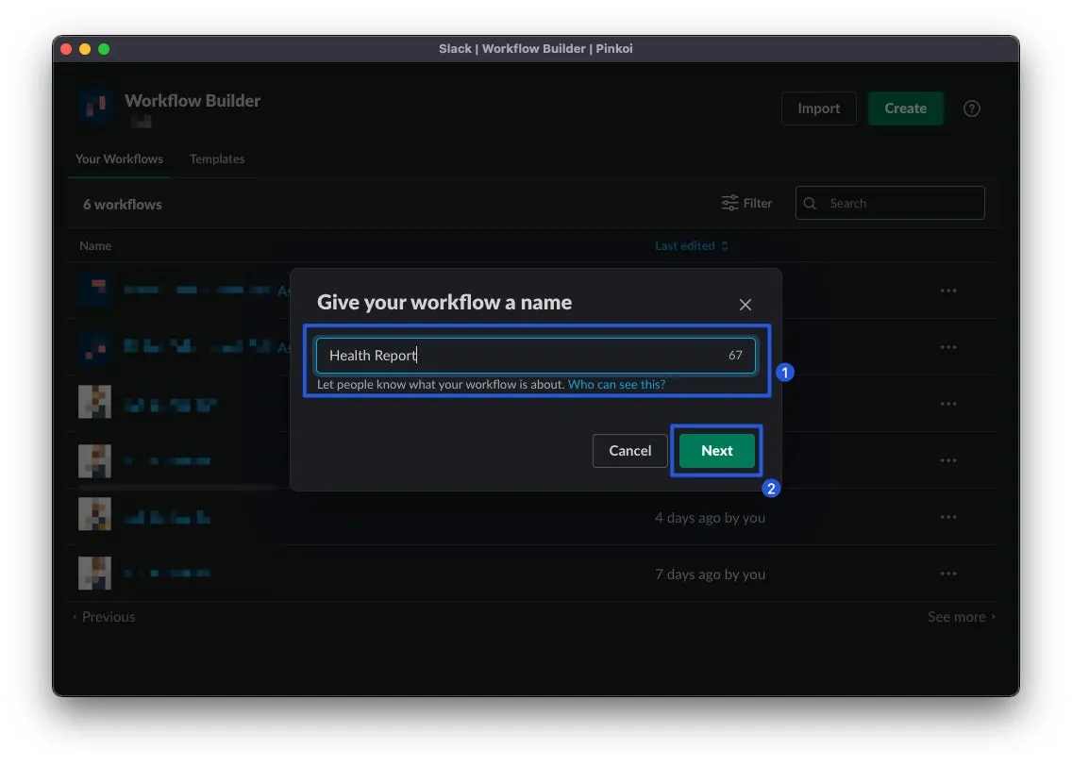Close the workflow name dialog
Viewport: 1072px width, 766px height.
pyautogui.click(x=745, y=305)
